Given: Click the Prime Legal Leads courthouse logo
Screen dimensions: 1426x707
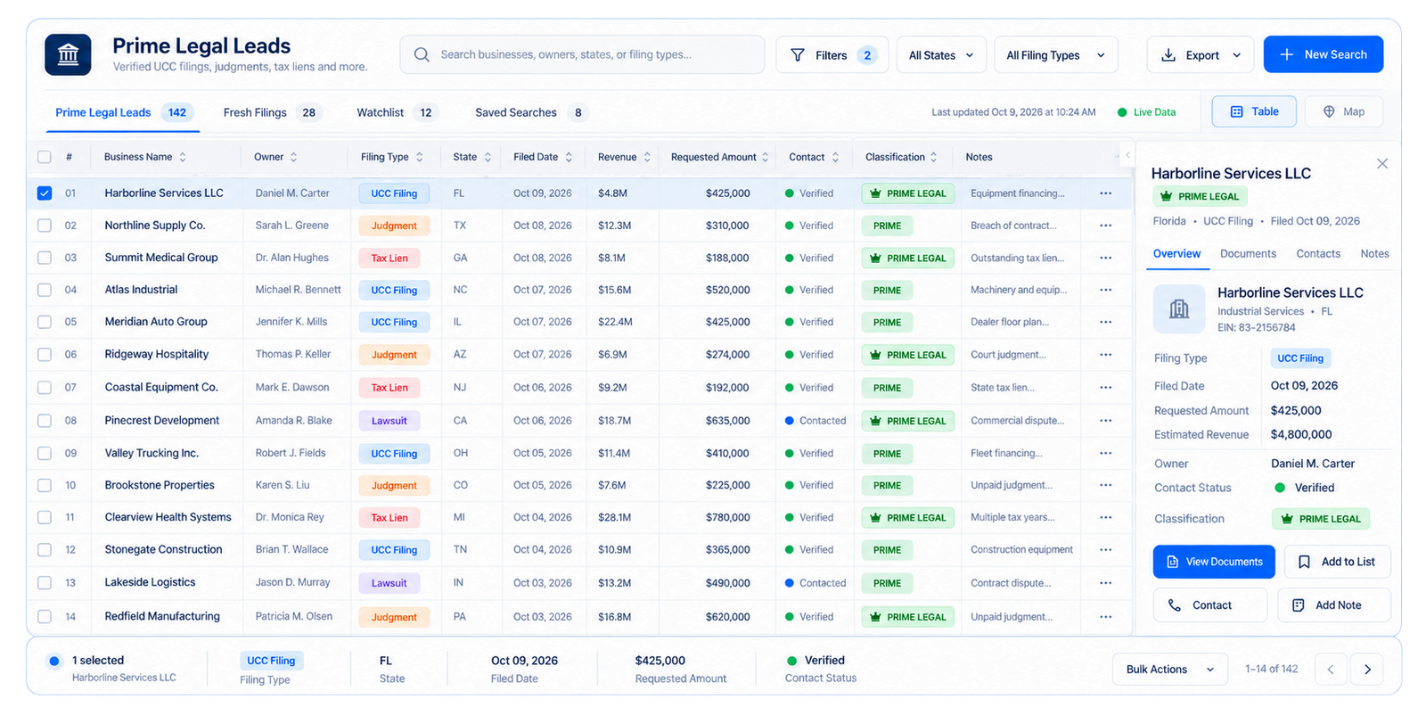Looking at the screenshot, I should [68, 55].
